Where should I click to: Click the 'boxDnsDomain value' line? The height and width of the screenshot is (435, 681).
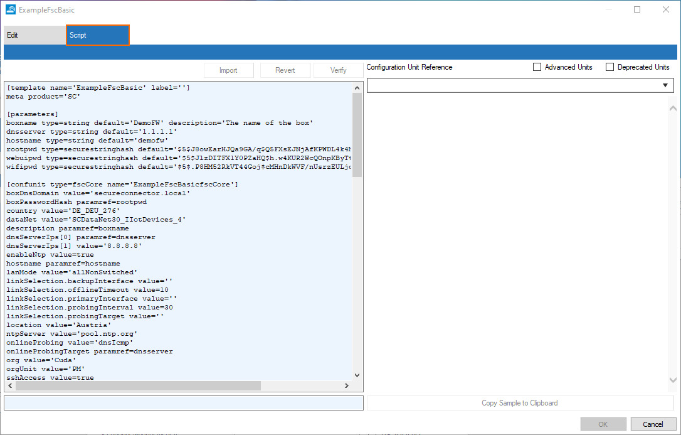pos(98,193)
